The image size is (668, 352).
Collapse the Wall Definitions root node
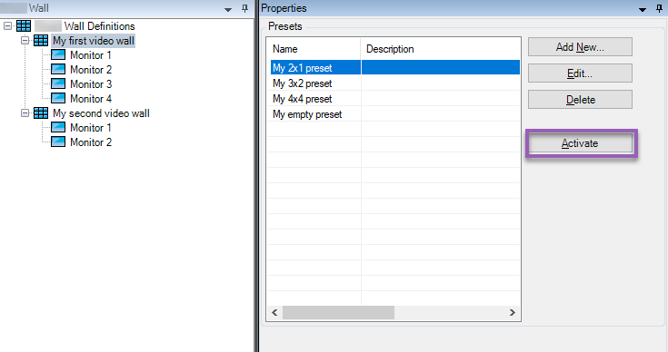[x=7, y=26]
